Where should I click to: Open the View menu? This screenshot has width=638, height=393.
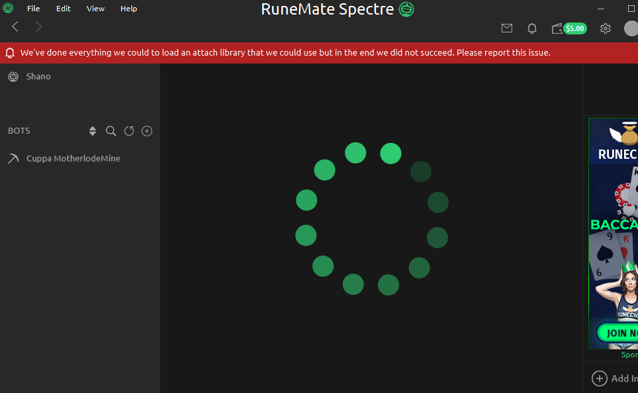[95, 9]
